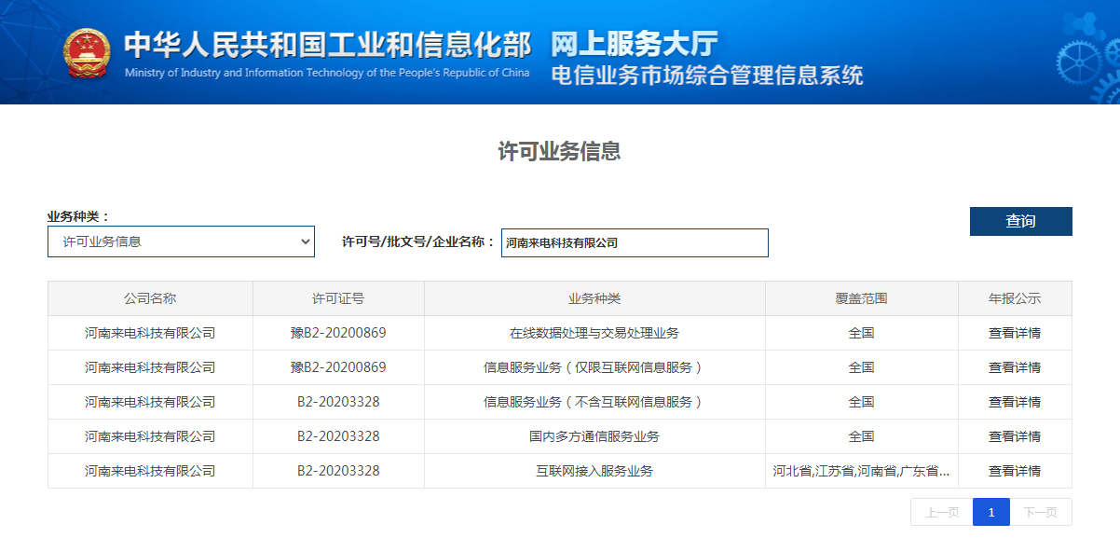1120x552 pixels.
Task: Click 电信业务市场综合管理信息系统 header subtitle
Action: click(706, 76)
